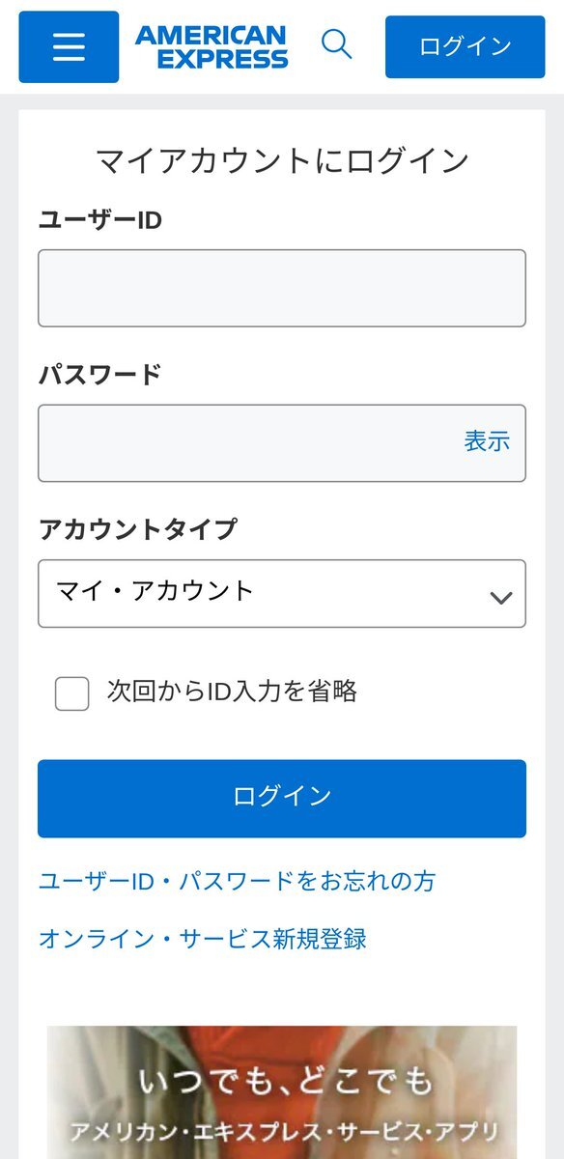The height and width of the screenshot is (1159, 564).
Task: Click the いつでも、どこでも banner image
Action: tap(282, 1091)
